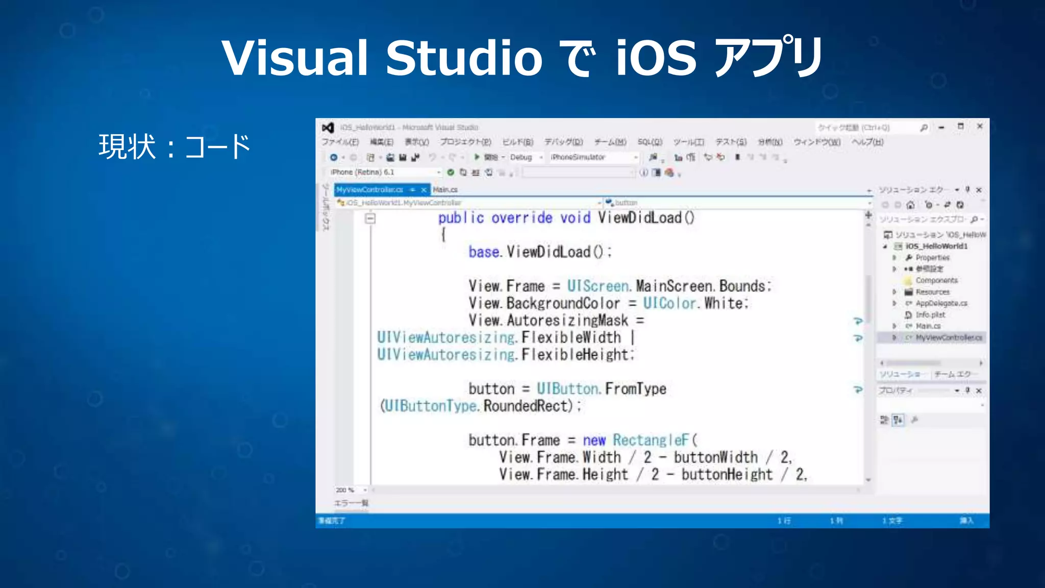Open the ビルド(B) menu

click(x=518, y=142)
